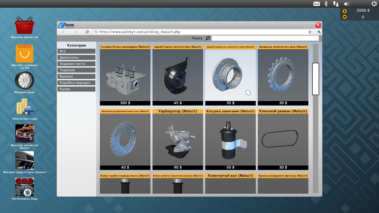Click the Карбюратор (Maluch) product
379x213 pixels.
[178, 139]
